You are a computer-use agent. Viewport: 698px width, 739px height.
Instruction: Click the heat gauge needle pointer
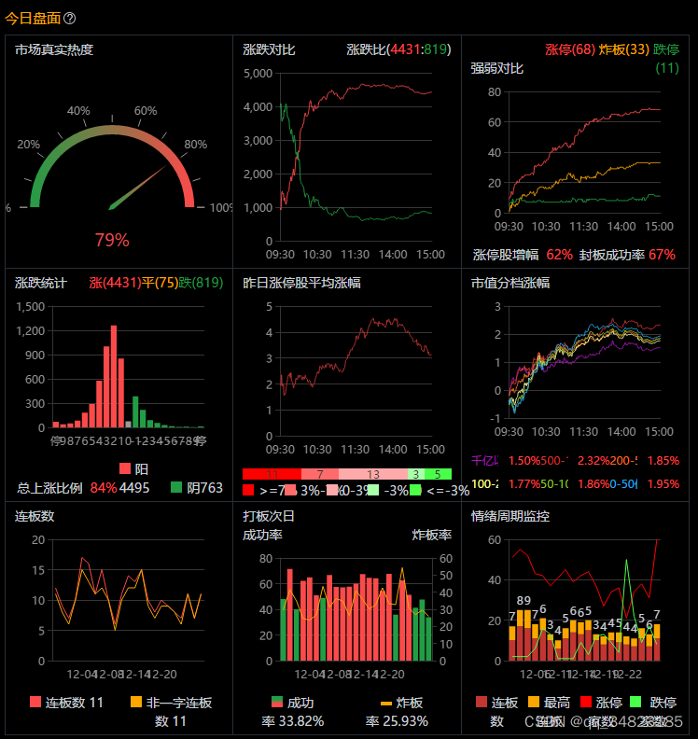[x=137, y=188]
